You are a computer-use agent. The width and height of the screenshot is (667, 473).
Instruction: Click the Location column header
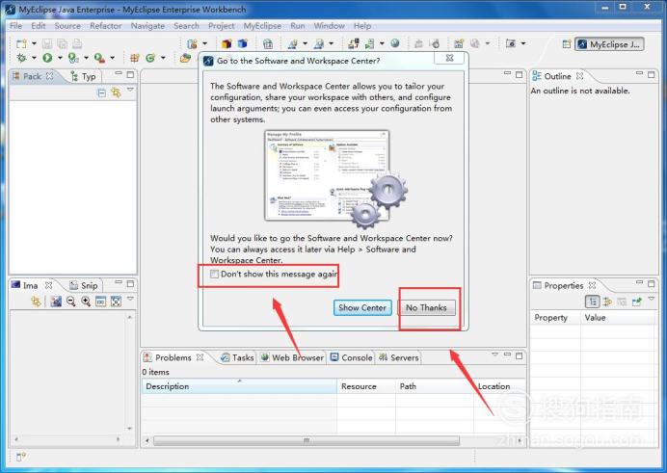pos(500,386)
